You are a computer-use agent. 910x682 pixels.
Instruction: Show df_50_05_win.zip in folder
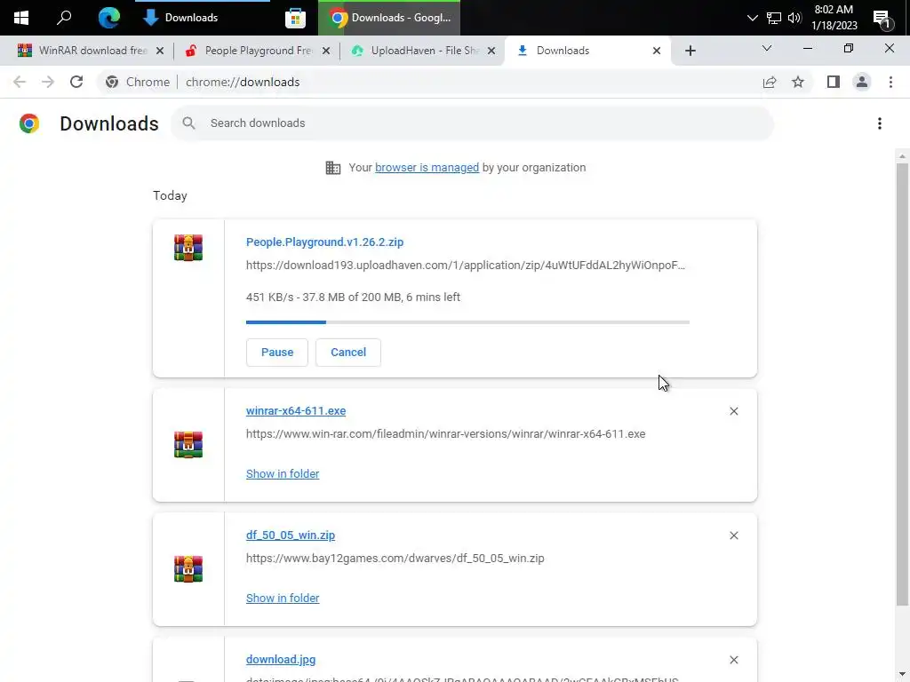tap(283, 598)
